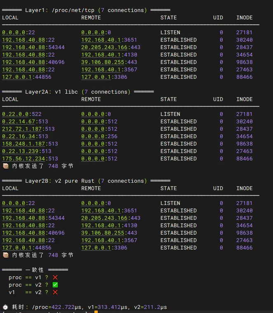
Task: Click the package emoji under the Layer2B table
Action: 6,255
